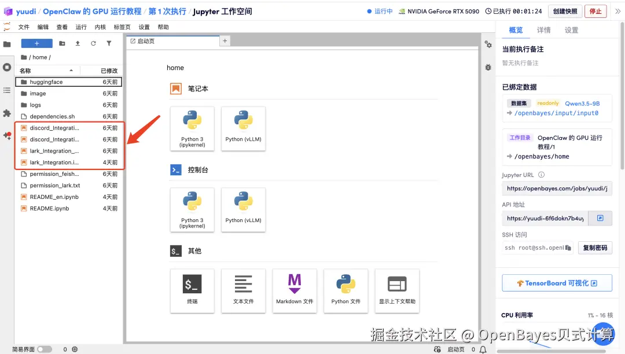The height and width of the screenshot is (354, 625).
Task: Select the 启动页 launcher tab
Action: [172, 41]
